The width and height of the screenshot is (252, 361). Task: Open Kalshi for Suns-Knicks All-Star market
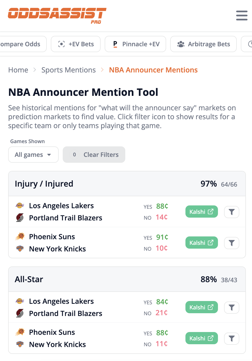[201, 338]
